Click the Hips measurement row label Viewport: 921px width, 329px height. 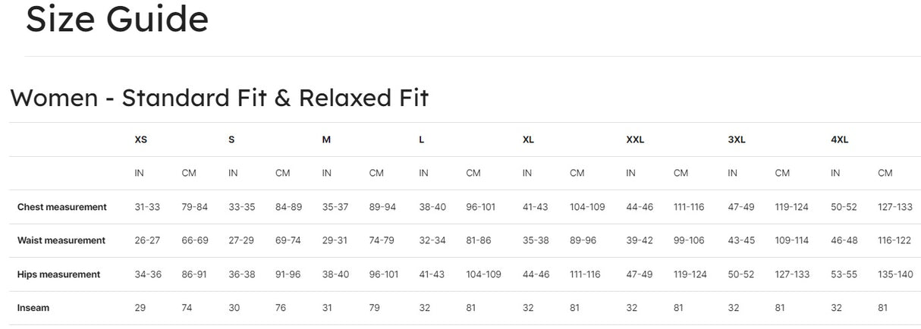click(x=58, y=274)
